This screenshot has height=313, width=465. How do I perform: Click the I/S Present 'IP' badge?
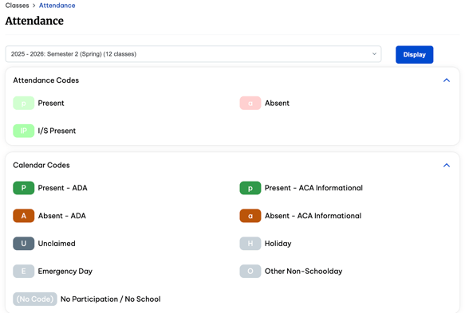pos(23,131)
